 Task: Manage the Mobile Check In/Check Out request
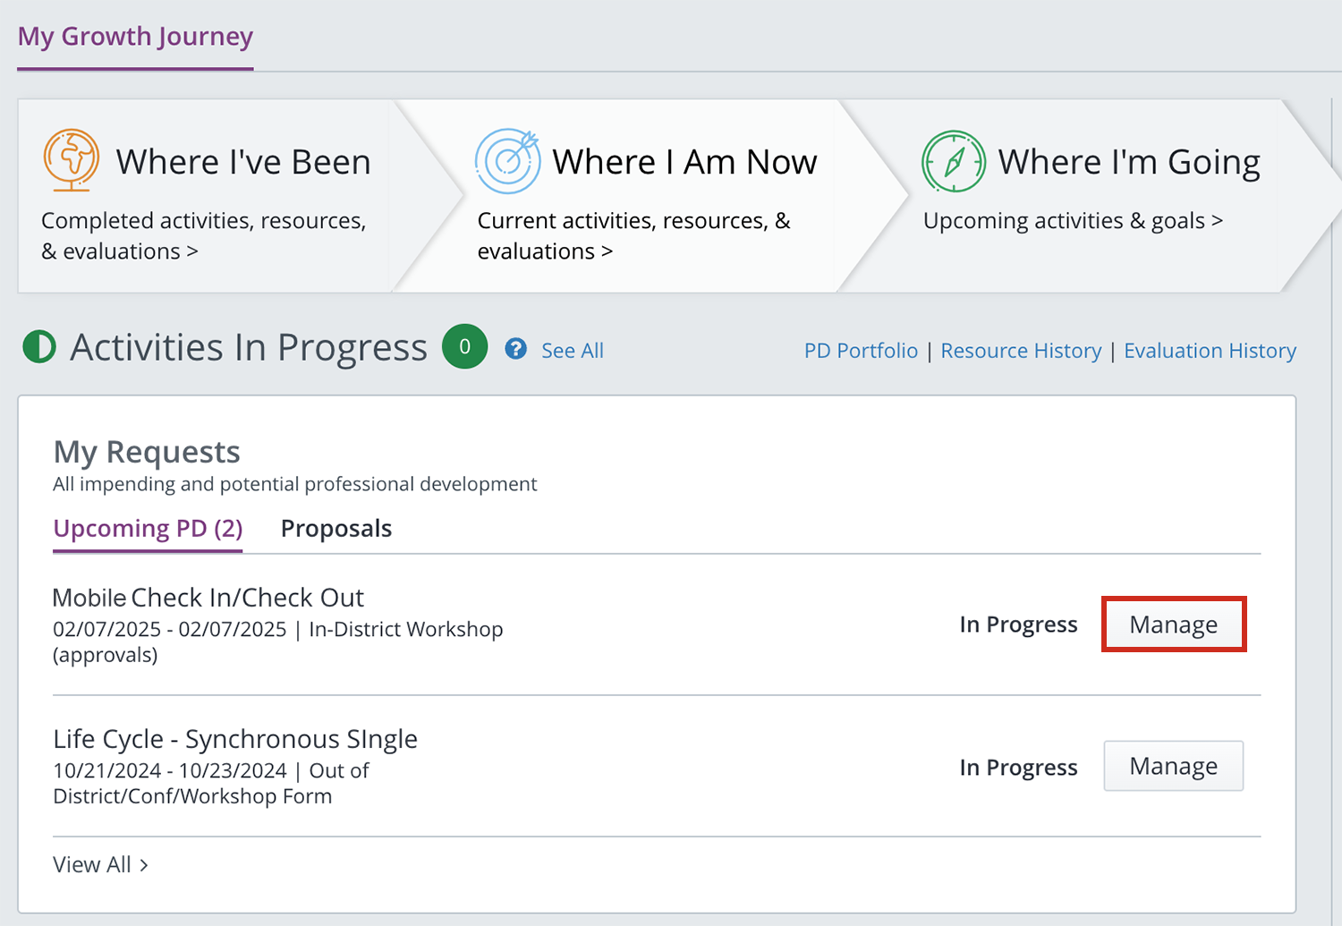(x=1174, y=624)
